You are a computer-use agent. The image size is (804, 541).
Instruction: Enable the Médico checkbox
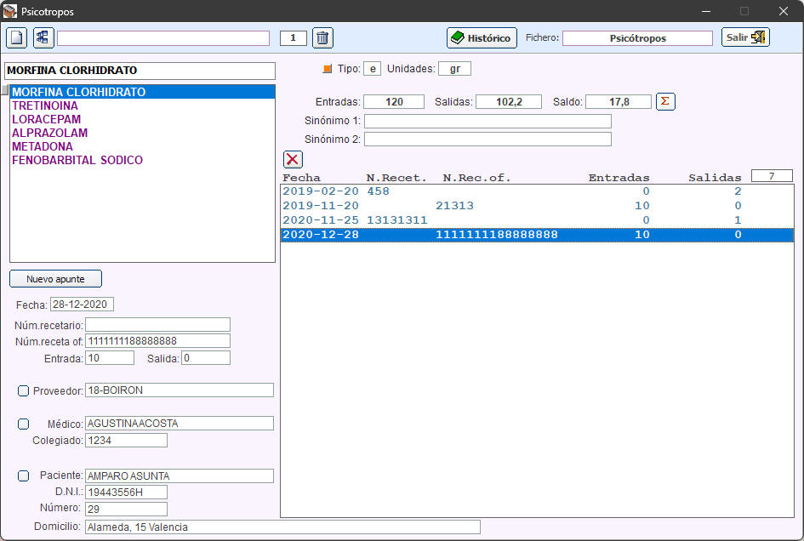[x=24, y=424]
